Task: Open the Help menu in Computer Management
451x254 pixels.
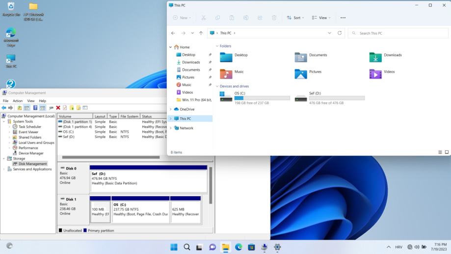Action: click(x=43, y=101)
